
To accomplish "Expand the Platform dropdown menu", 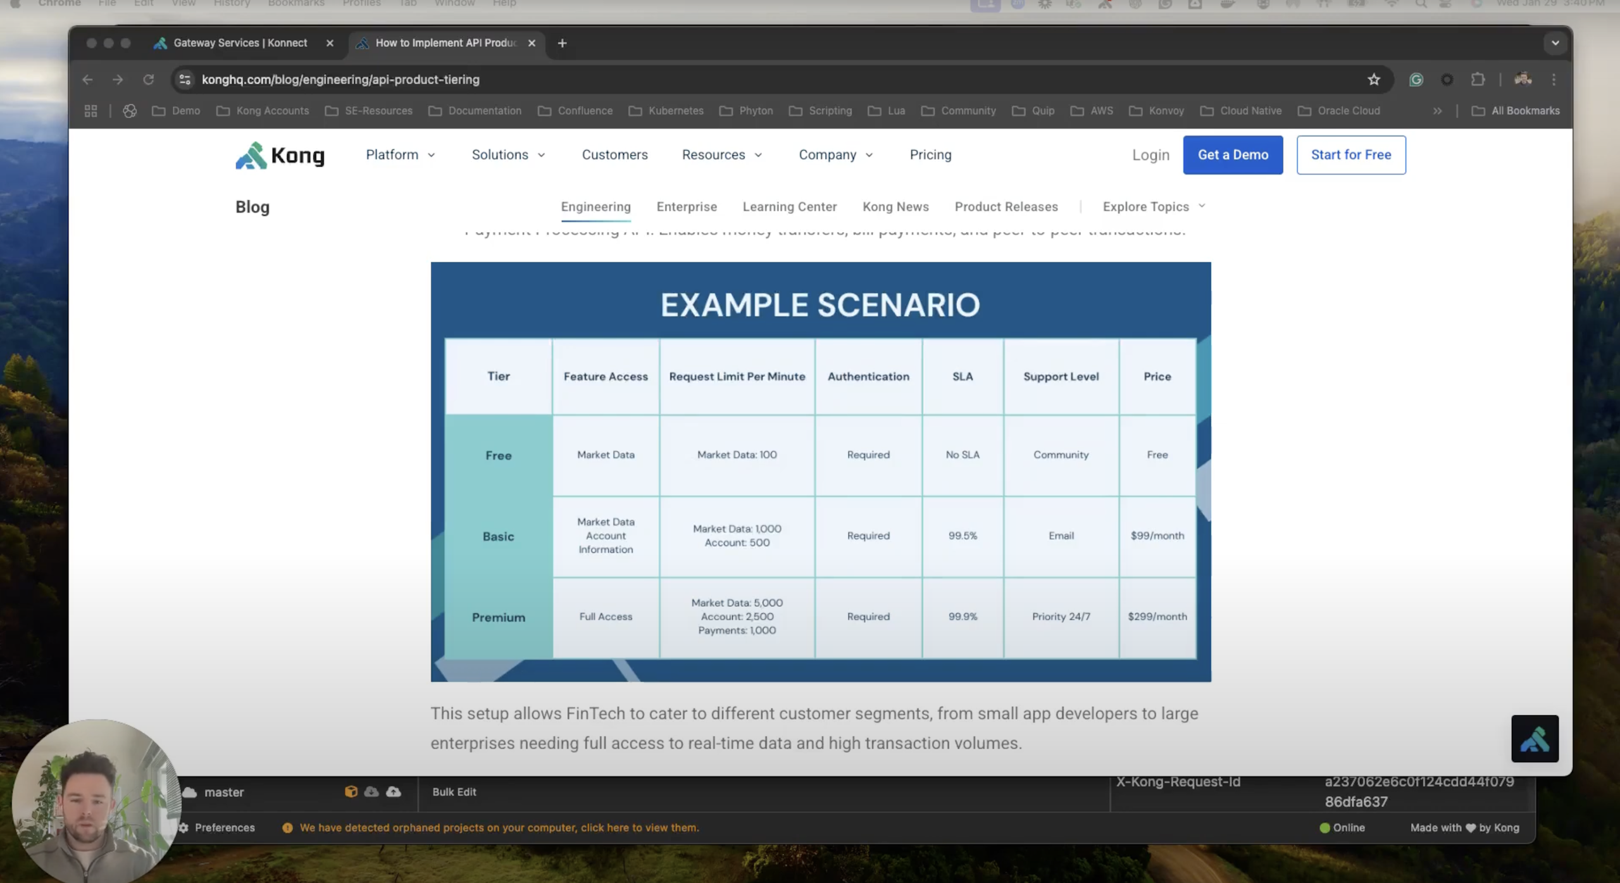I will pos(400,155).
